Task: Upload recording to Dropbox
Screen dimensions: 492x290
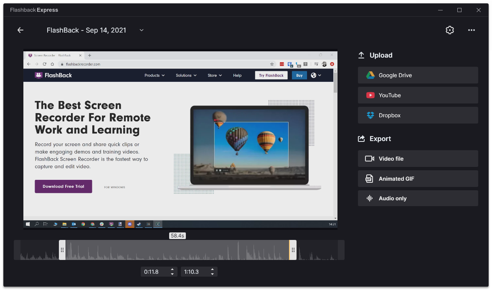Action: pos(418,115)
